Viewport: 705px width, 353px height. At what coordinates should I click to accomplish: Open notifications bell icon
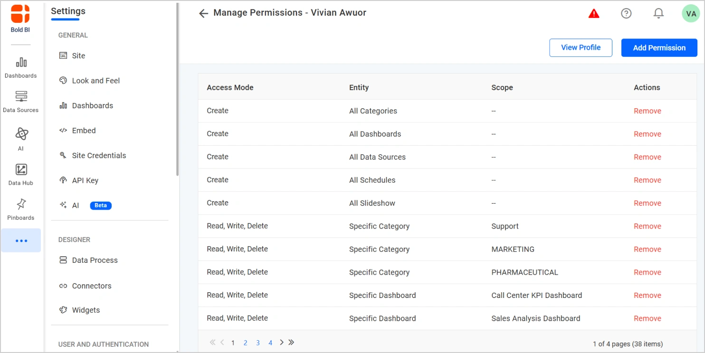click(658, 13)
